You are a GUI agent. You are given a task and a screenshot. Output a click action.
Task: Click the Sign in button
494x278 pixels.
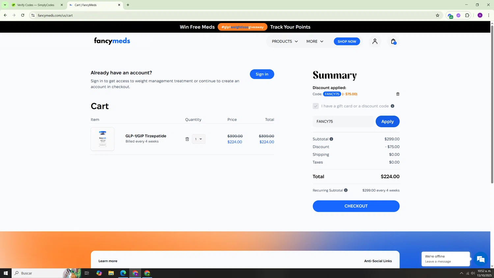262,74
